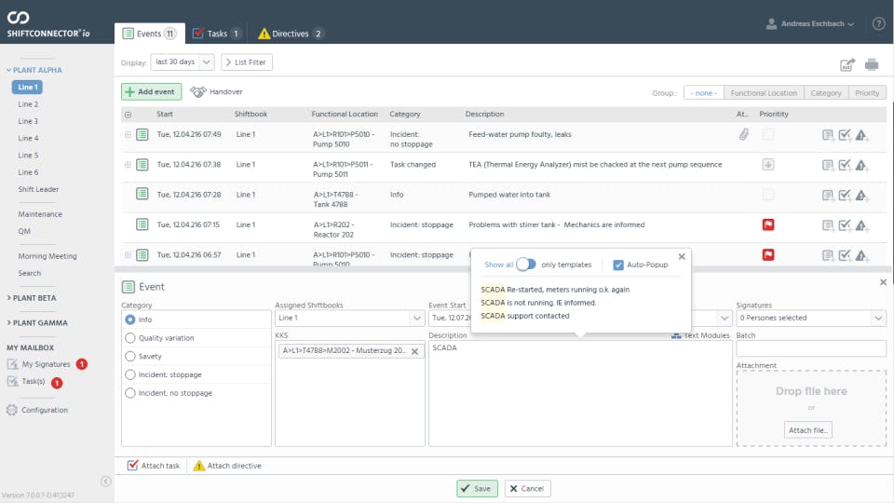Image resolution: width=894 pixels, height=503 pixels.
Task: Click the print icon in the toolbar
Action: coord(872,64)
